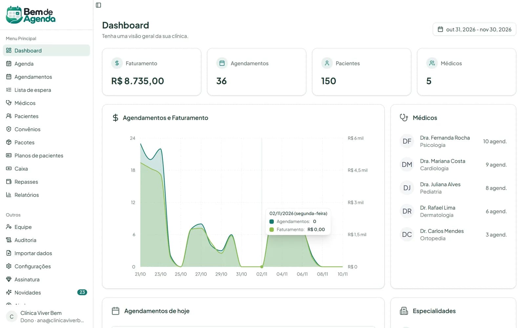525x328 pixels.
Task: Open Pacientes in the sidebar menu
Action: (46, 116)
